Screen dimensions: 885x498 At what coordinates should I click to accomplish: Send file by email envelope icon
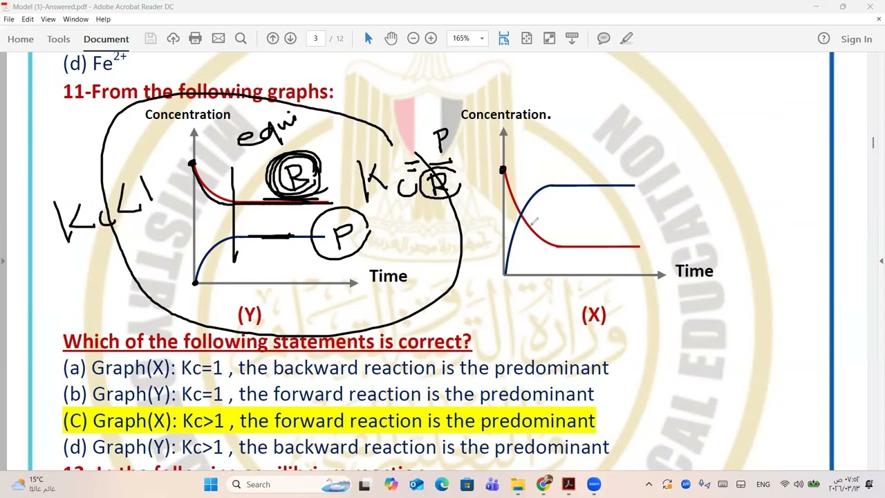(x=218, y=39)
